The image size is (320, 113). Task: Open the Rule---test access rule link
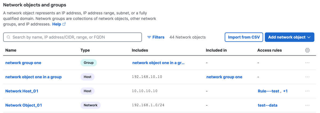coord(269,91)
